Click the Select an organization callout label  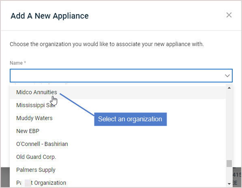pos(131,119)
